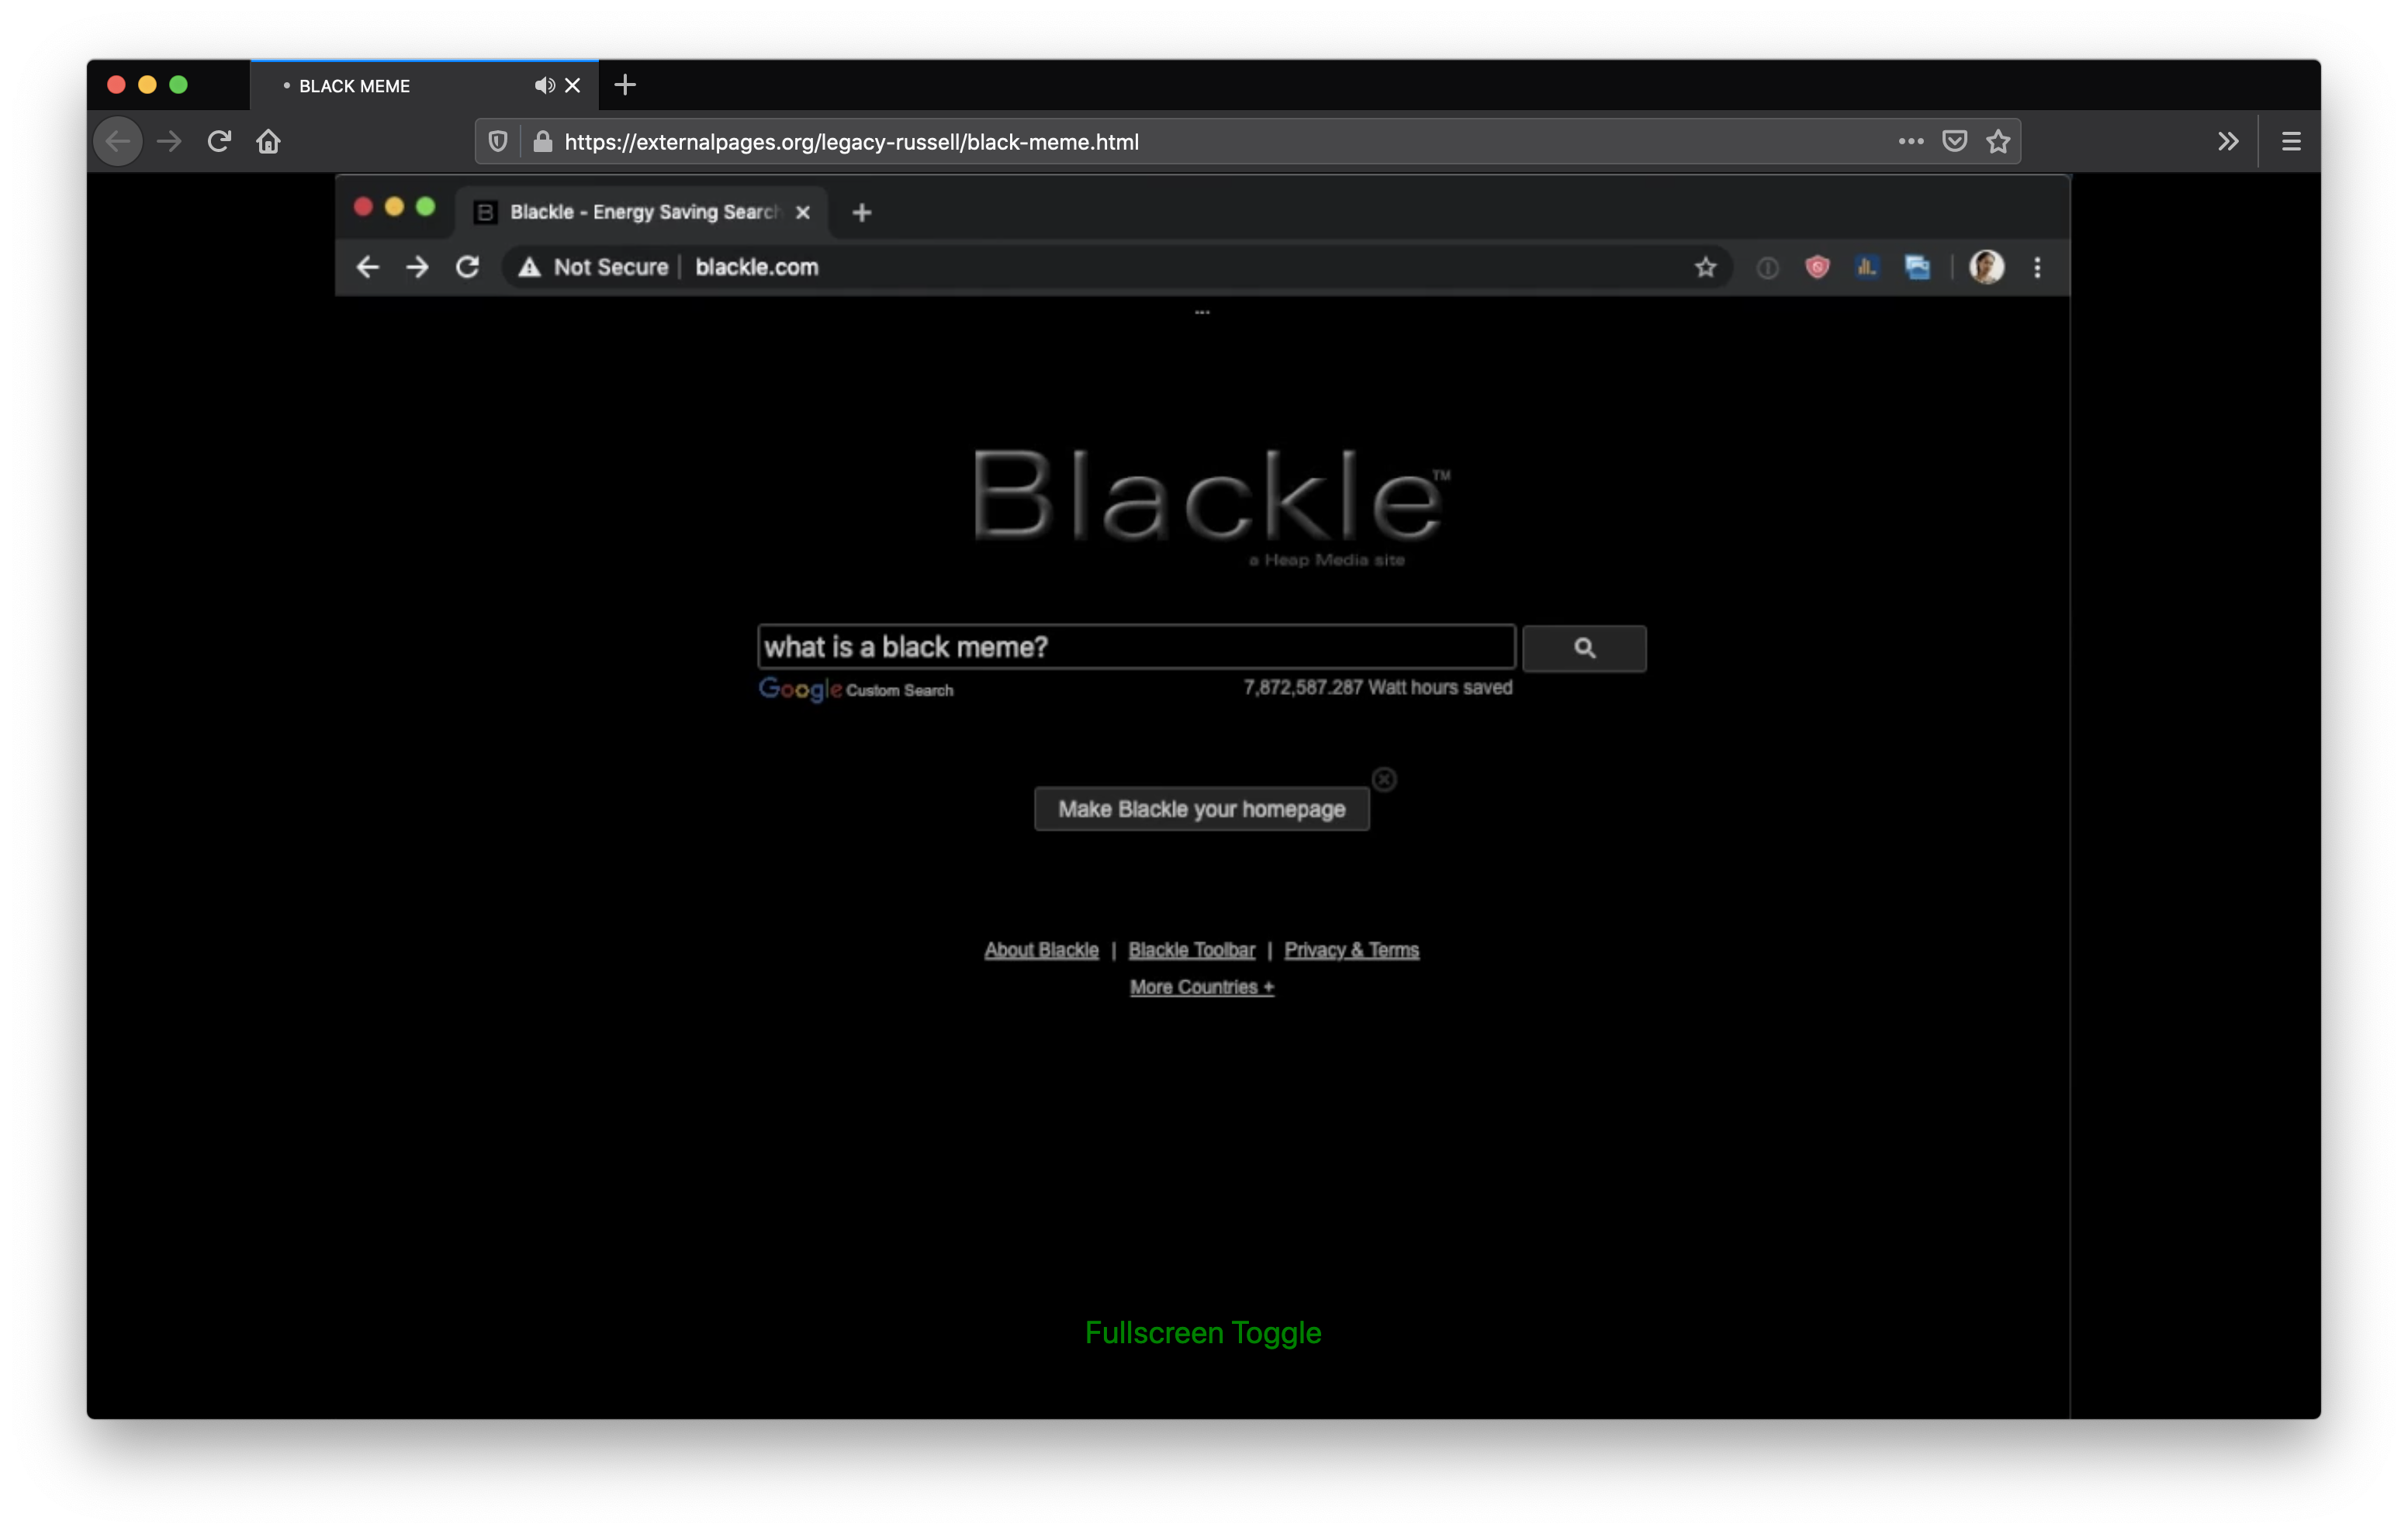Screen dimensions: 2408x1534
Task: Click the Firefox back arrow button
Action: point(118,141)
